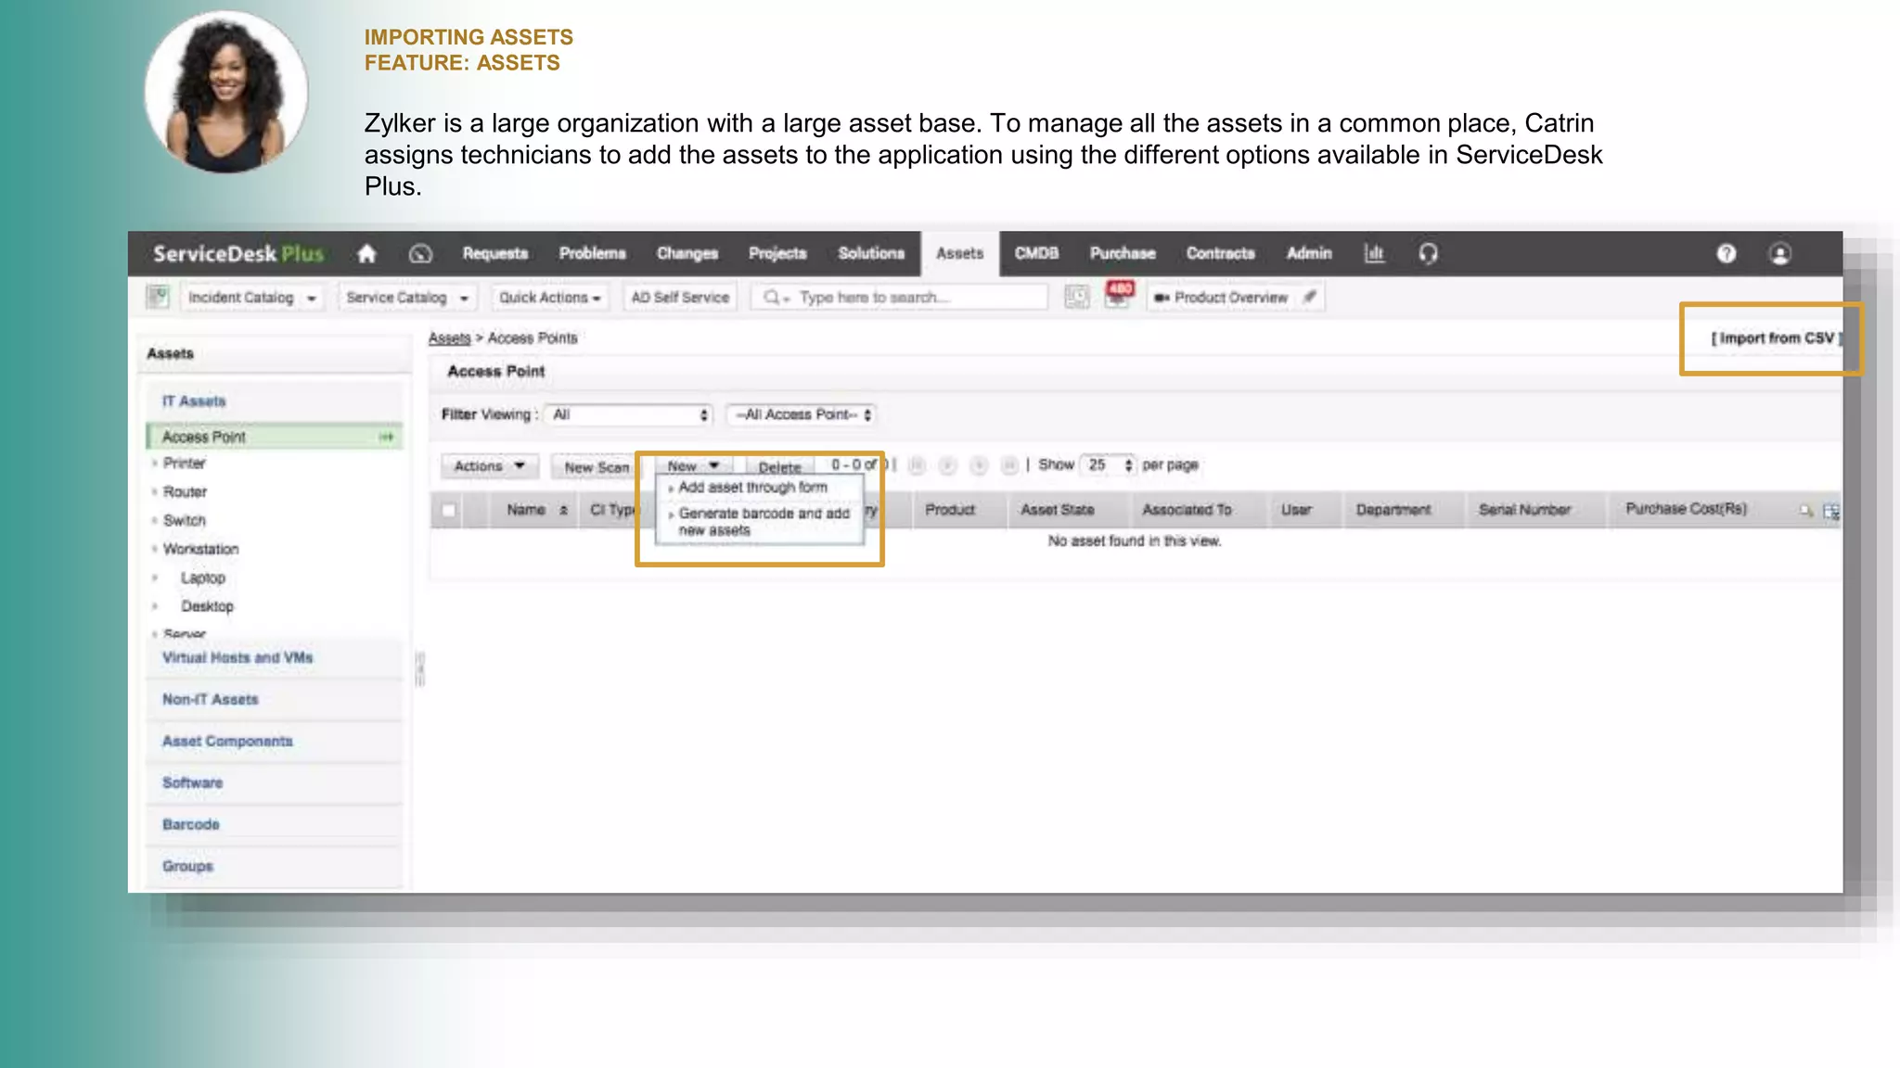Open the help question mark icon
The height and width of the screenshot is (1068, 1900).
tap(1726, 253)
